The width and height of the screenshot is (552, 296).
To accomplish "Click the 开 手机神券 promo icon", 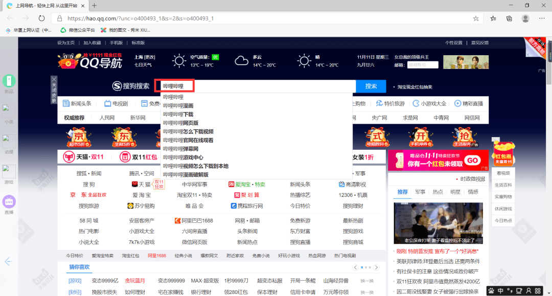I will [421, 138].
